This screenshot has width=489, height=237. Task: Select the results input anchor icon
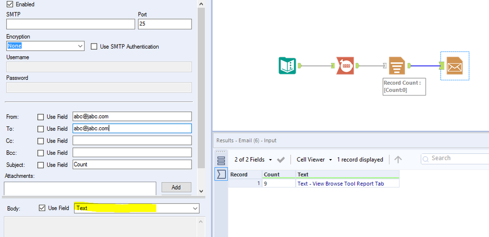coord(221,174)
